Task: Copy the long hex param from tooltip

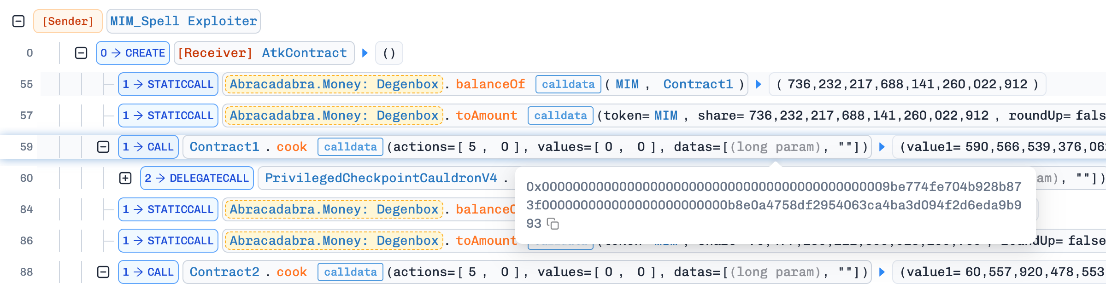Action: coord(553,224)
